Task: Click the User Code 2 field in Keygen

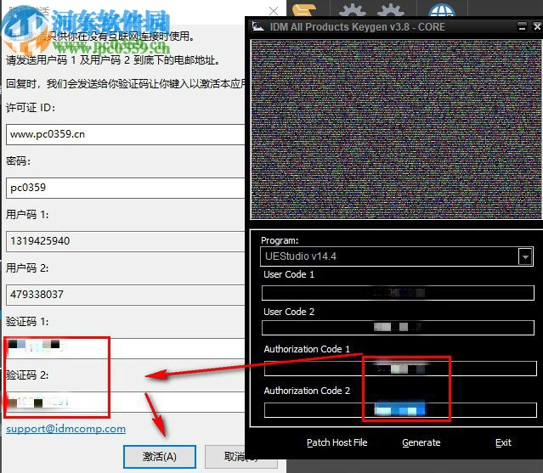Action: pos(398,327)
